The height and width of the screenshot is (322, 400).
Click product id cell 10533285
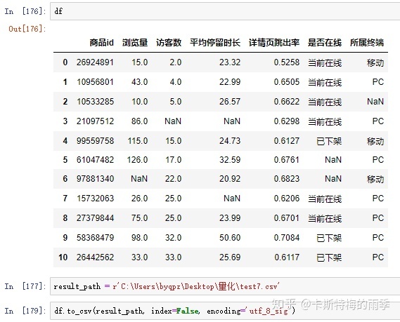tap(95, 102)
